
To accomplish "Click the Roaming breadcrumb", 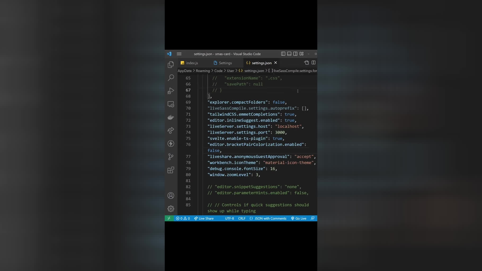I will pyautogui.click(x=203, y=71).
